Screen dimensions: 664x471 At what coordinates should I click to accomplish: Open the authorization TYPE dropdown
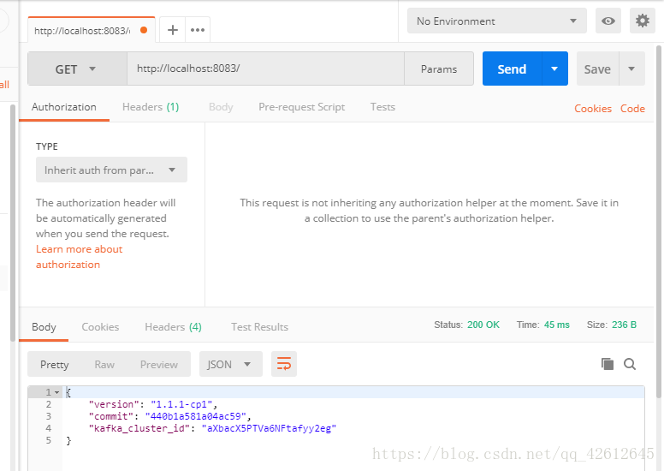pos(111,170)
